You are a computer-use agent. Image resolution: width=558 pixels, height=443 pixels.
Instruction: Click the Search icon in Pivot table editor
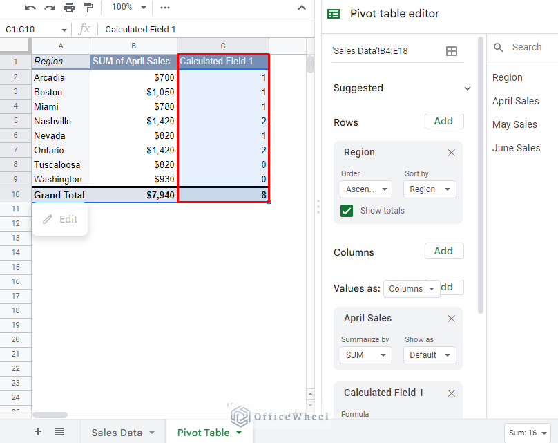point(499,47)
